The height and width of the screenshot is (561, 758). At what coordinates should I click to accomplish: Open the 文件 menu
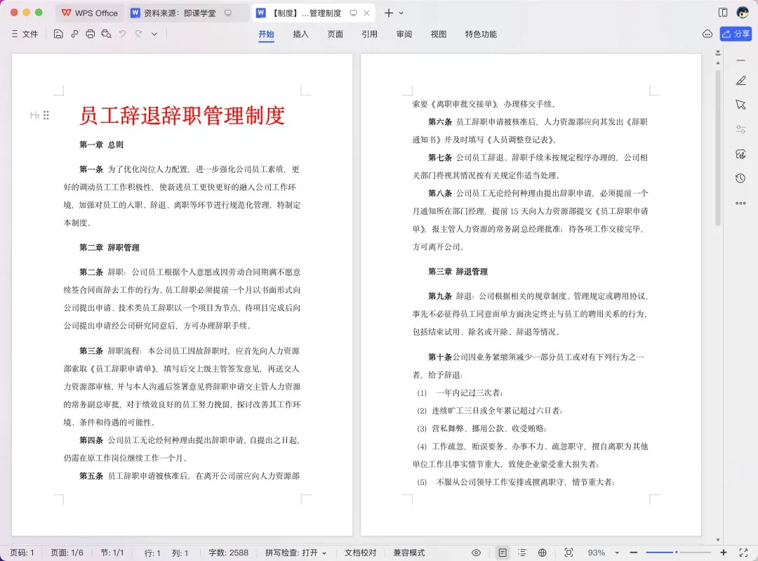[x=25, y=34]
